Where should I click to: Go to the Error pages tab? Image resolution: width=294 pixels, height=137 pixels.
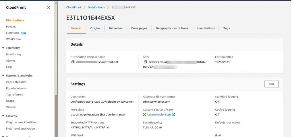point(139,28)
